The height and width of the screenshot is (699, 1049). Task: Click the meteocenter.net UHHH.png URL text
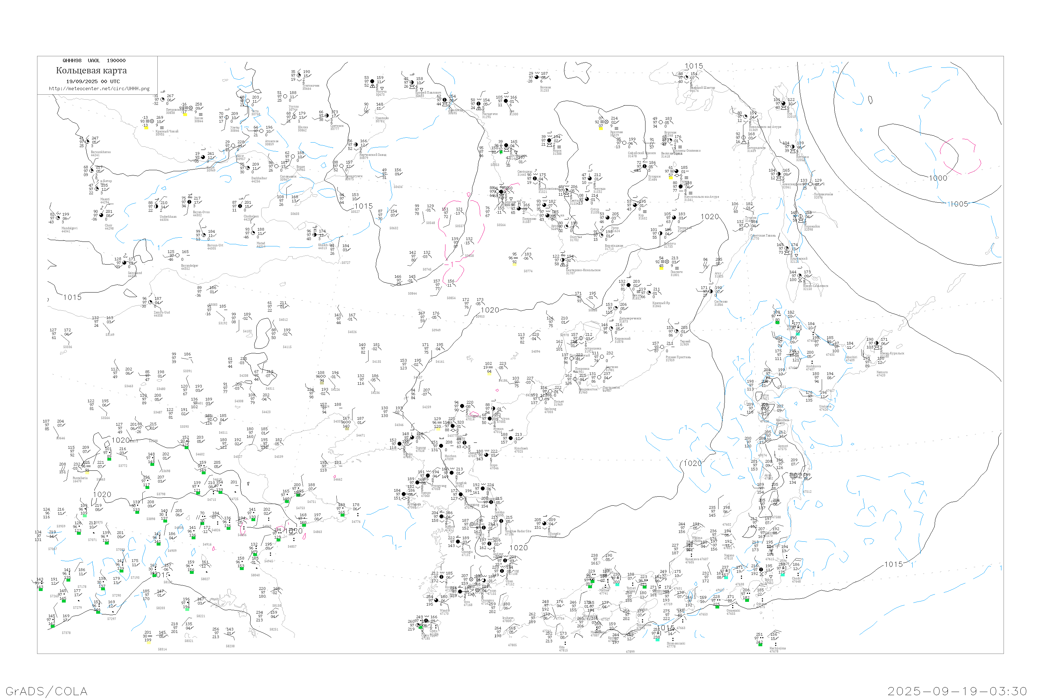point(99,89)
